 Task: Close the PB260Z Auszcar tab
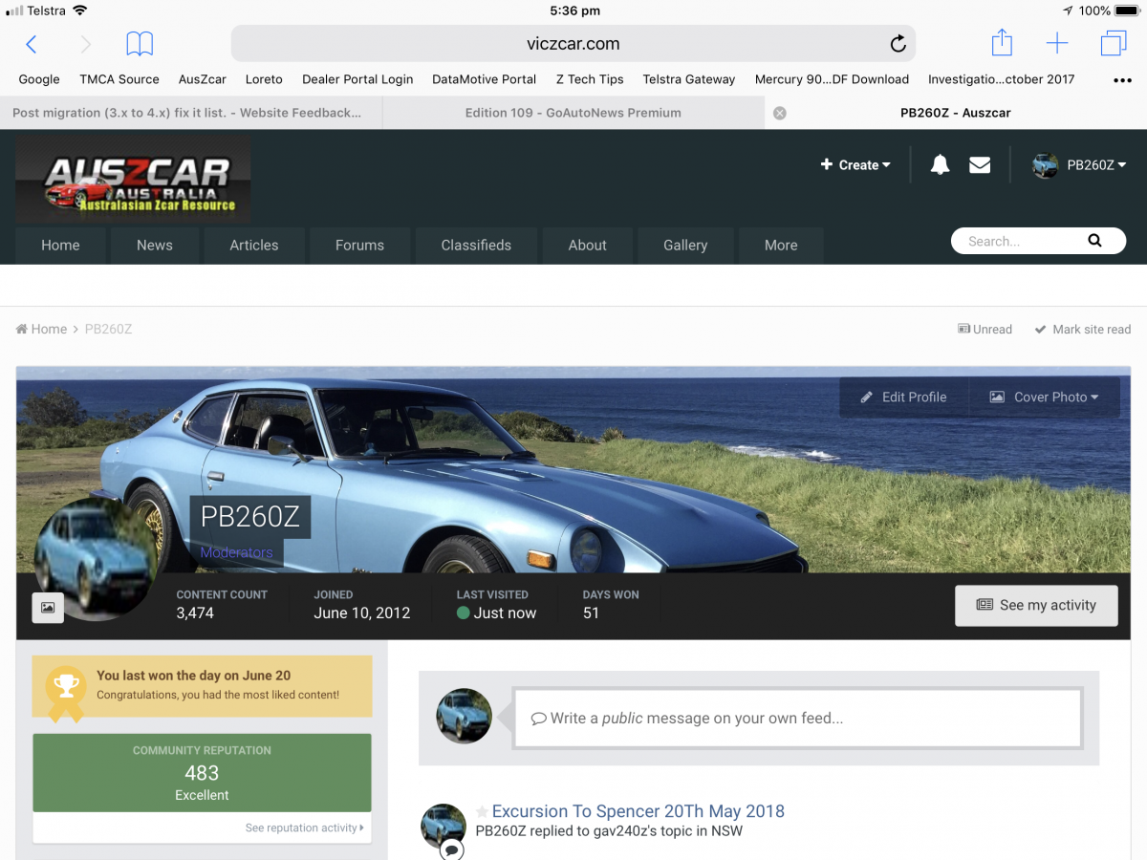point(780,113)
